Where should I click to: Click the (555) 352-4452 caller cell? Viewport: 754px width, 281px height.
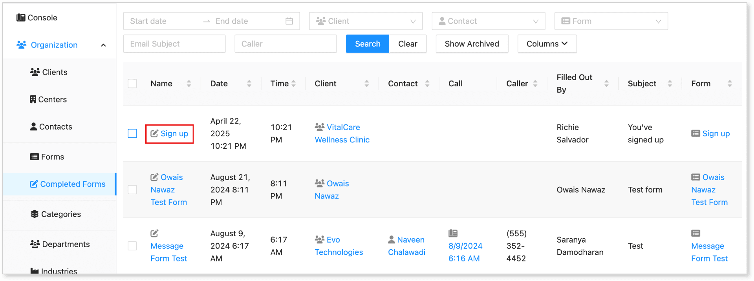point(516,246)
